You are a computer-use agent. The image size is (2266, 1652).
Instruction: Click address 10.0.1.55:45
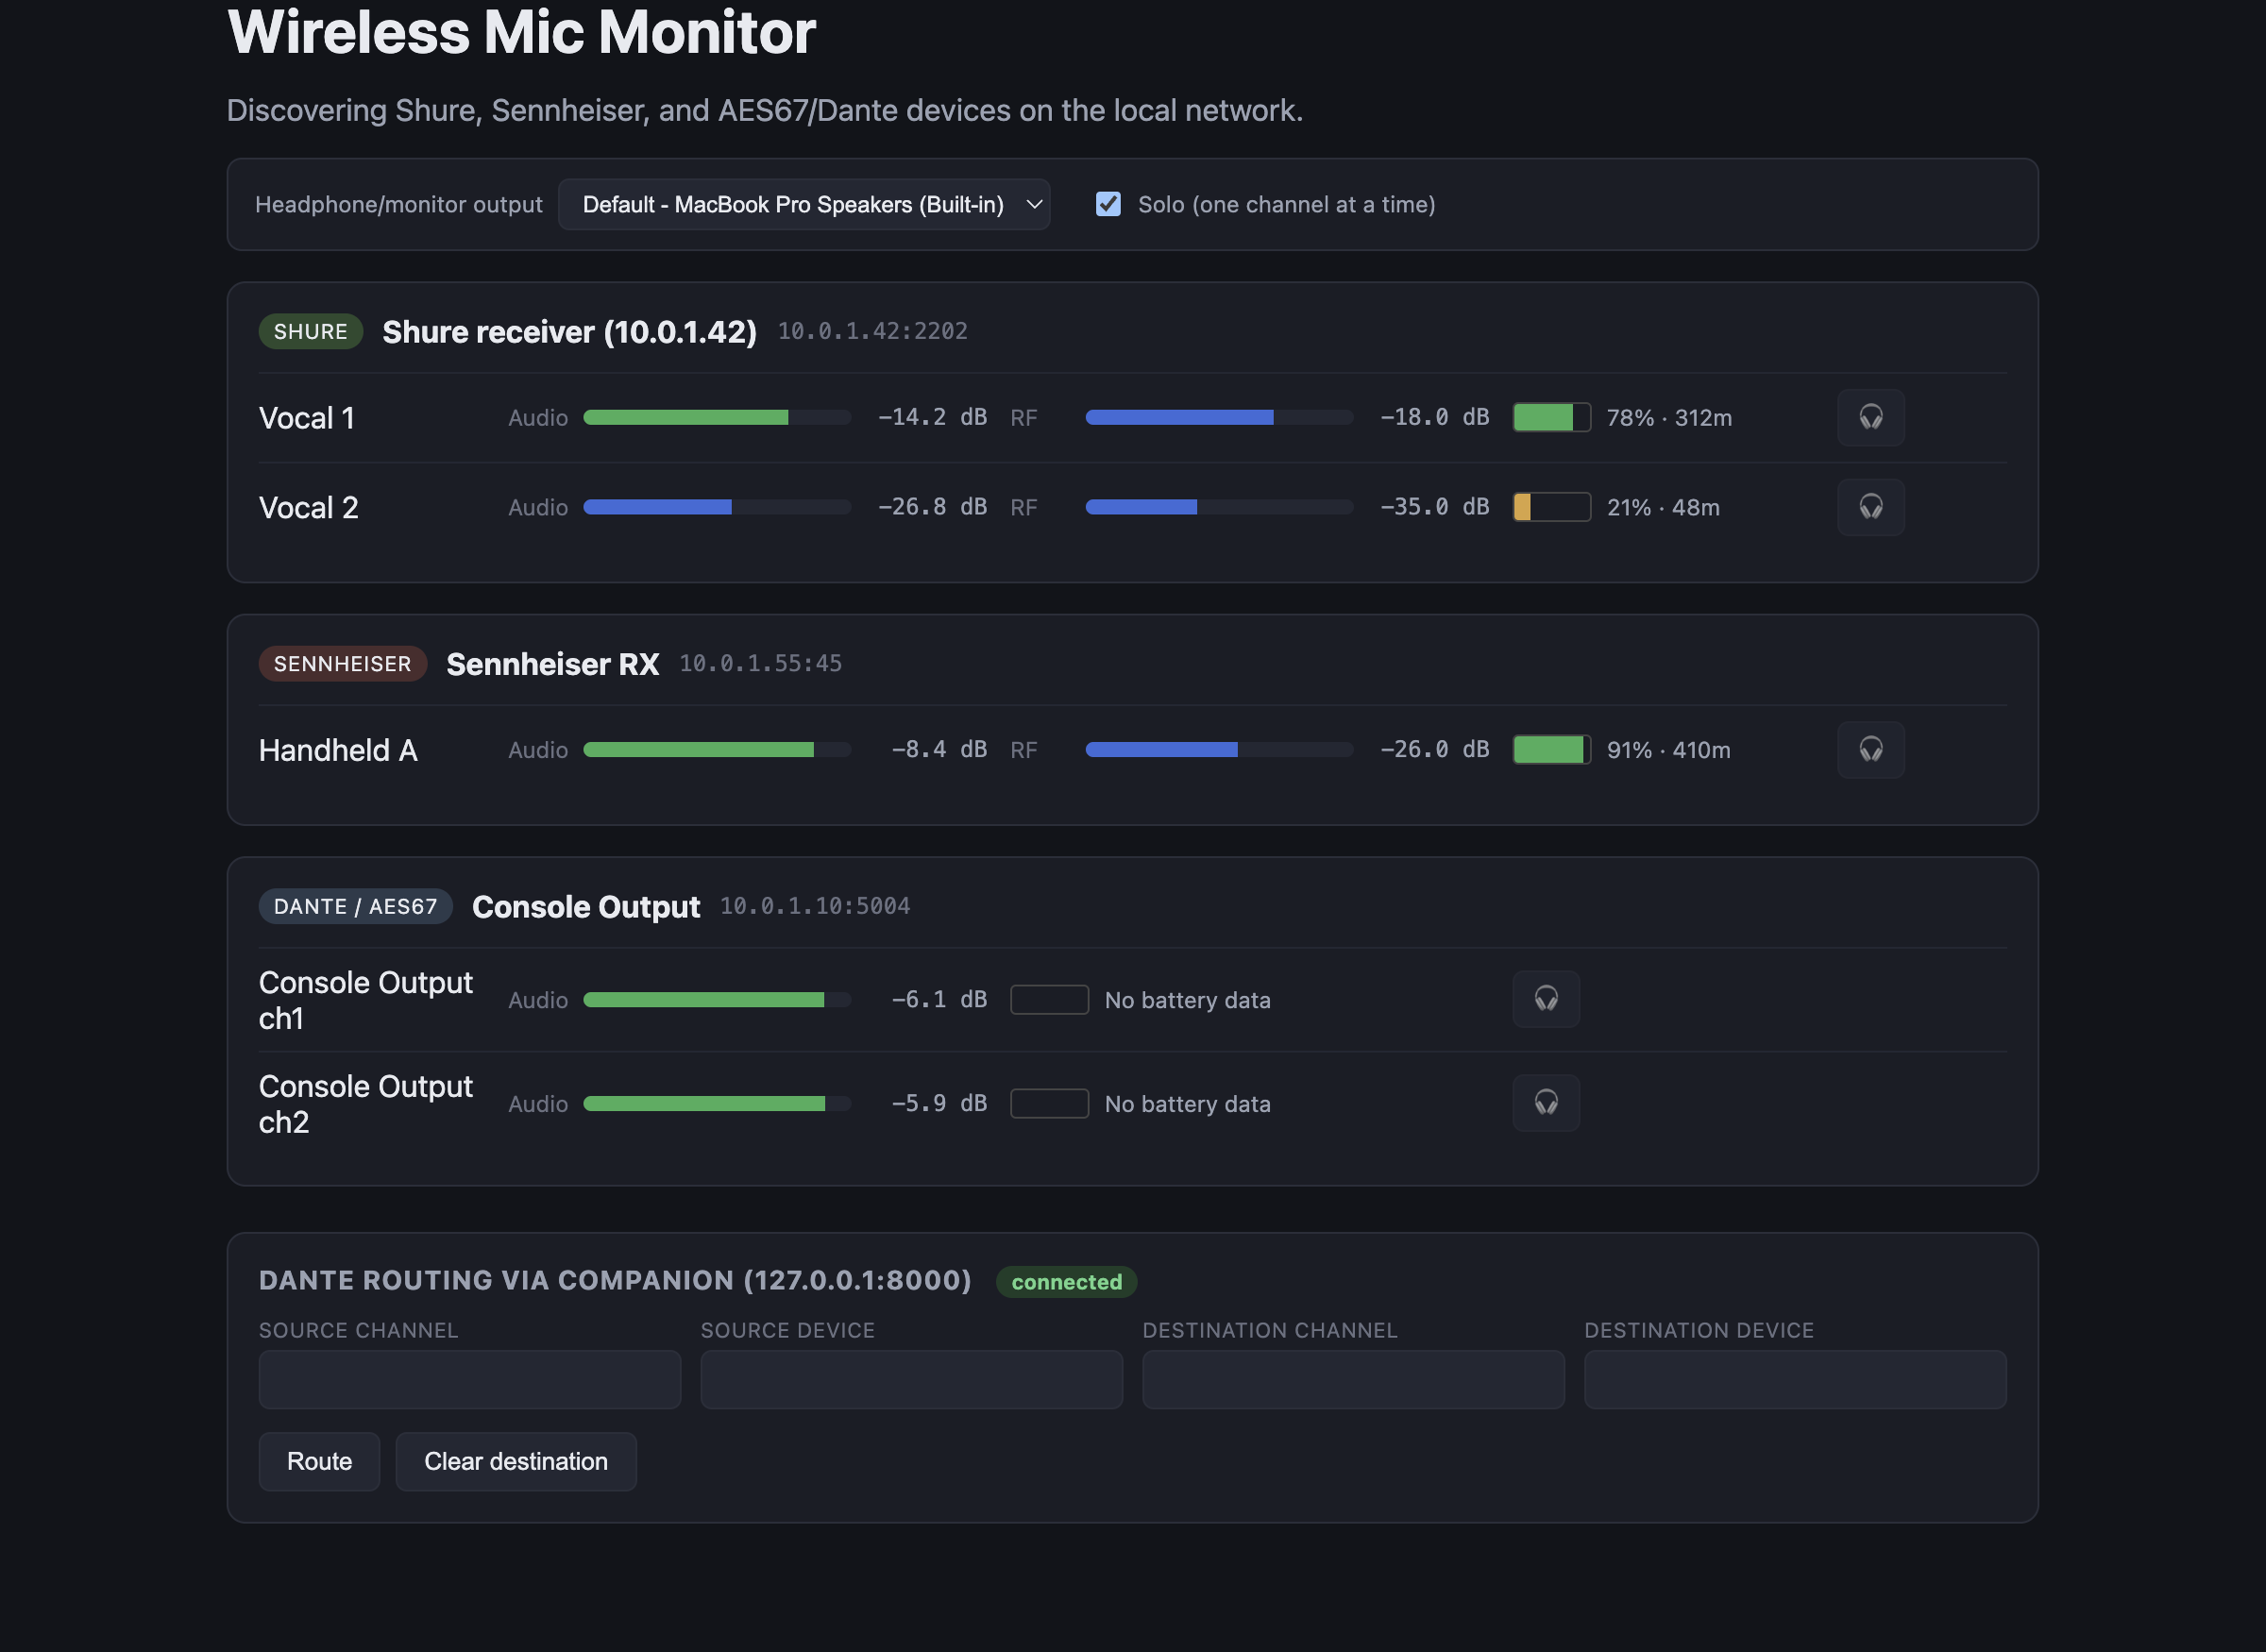[x=760, y=663]
